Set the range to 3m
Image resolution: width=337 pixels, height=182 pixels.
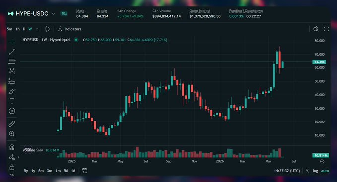pos(50,171)
